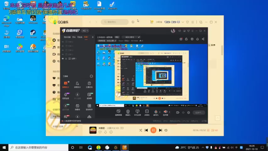Open the Windows Start menu
Image resolution: width=268 pixels, height=151 pixels.
point(4,147)
